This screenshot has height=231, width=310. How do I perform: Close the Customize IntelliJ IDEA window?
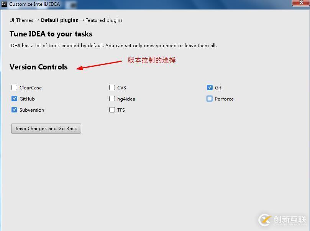click(x=300, y=3)
